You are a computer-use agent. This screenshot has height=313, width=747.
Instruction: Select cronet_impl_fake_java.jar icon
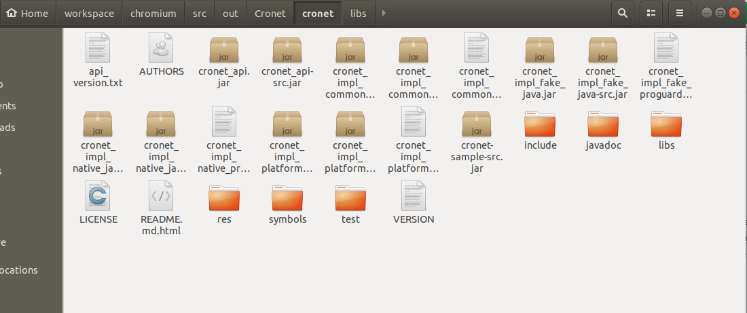coord(541,50)
